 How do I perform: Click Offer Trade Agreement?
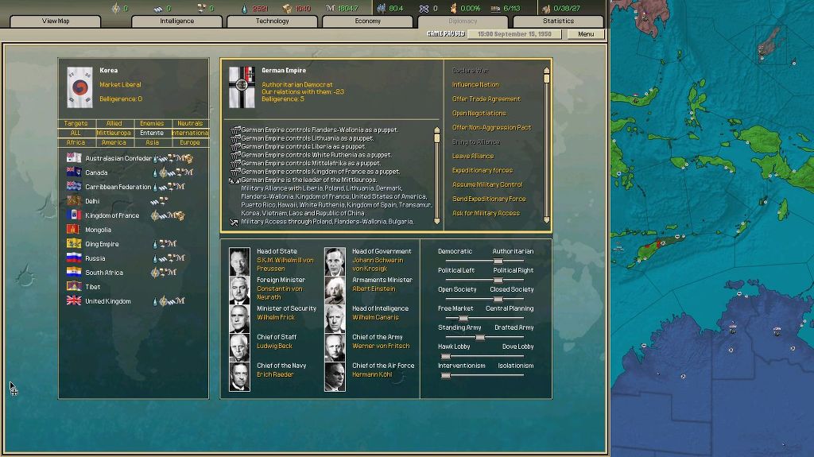click(x=486, y=99)
